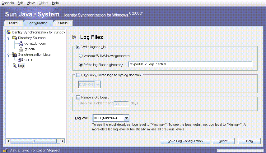The height and width of the screenshot is (153, 266).
Task: Select the /var/opt/SUNWisw/logs/central radio option
Action: click(x=81, y=56)
